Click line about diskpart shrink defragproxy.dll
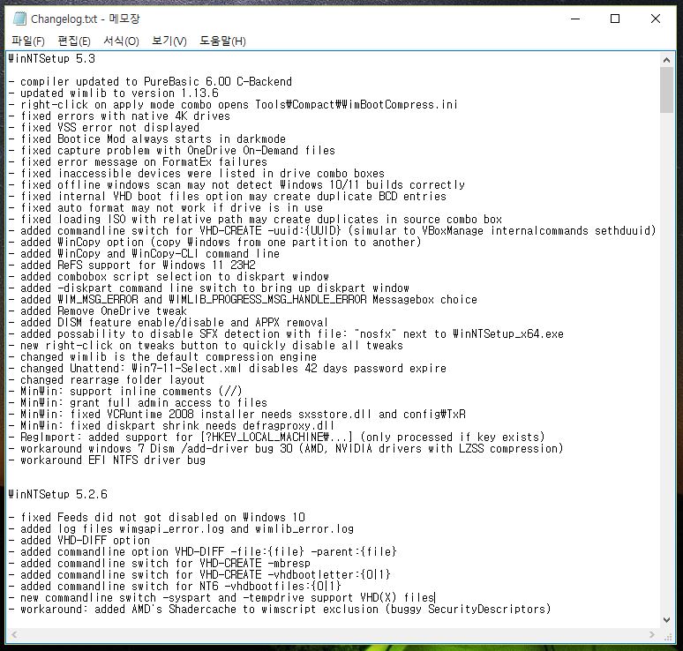Viewport: 683px width, 651px height. 171,425
